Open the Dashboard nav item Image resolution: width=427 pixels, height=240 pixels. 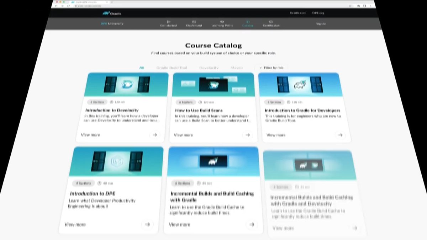194,24
